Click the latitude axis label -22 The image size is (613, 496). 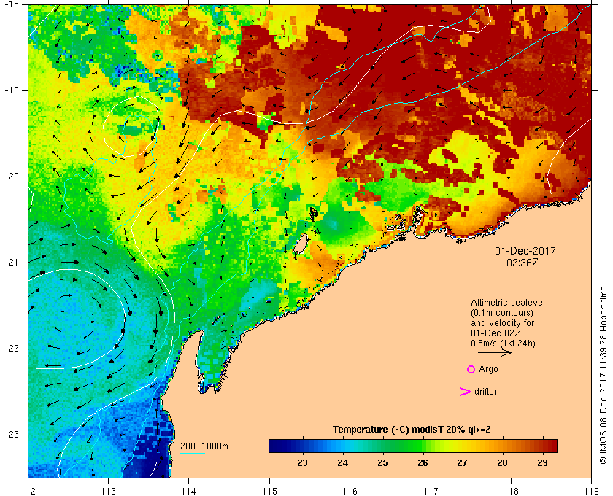coord(10,348)
